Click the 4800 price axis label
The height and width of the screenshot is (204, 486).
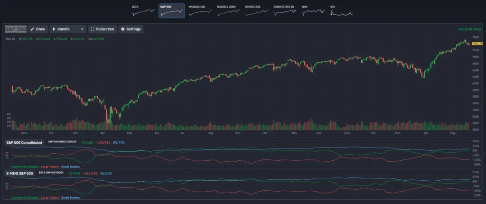pos(476,130)
